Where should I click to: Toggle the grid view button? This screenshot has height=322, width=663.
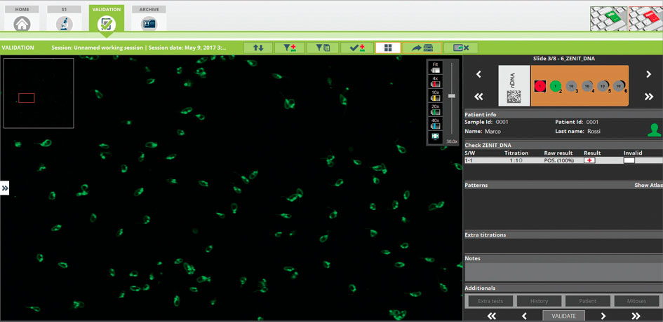click(x=388, y=48)
